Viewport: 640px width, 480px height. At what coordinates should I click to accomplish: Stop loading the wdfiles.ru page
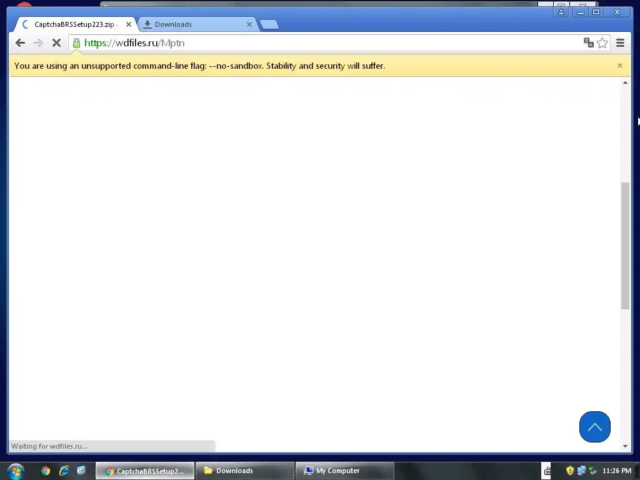tap(56, 43)
